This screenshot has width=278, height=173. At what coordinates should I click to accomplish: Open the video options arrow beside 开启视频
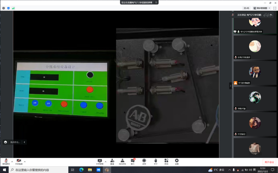click(25, 161)
